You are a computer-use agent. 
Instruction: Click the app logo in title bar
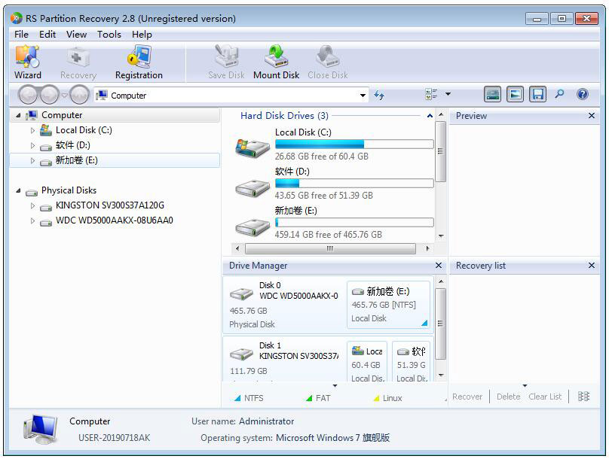[17, 18]
